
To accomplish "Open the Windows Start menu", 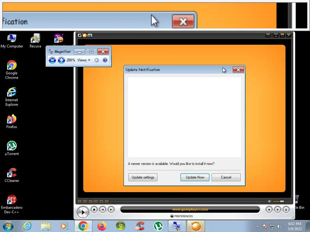I will coord(8,226).
